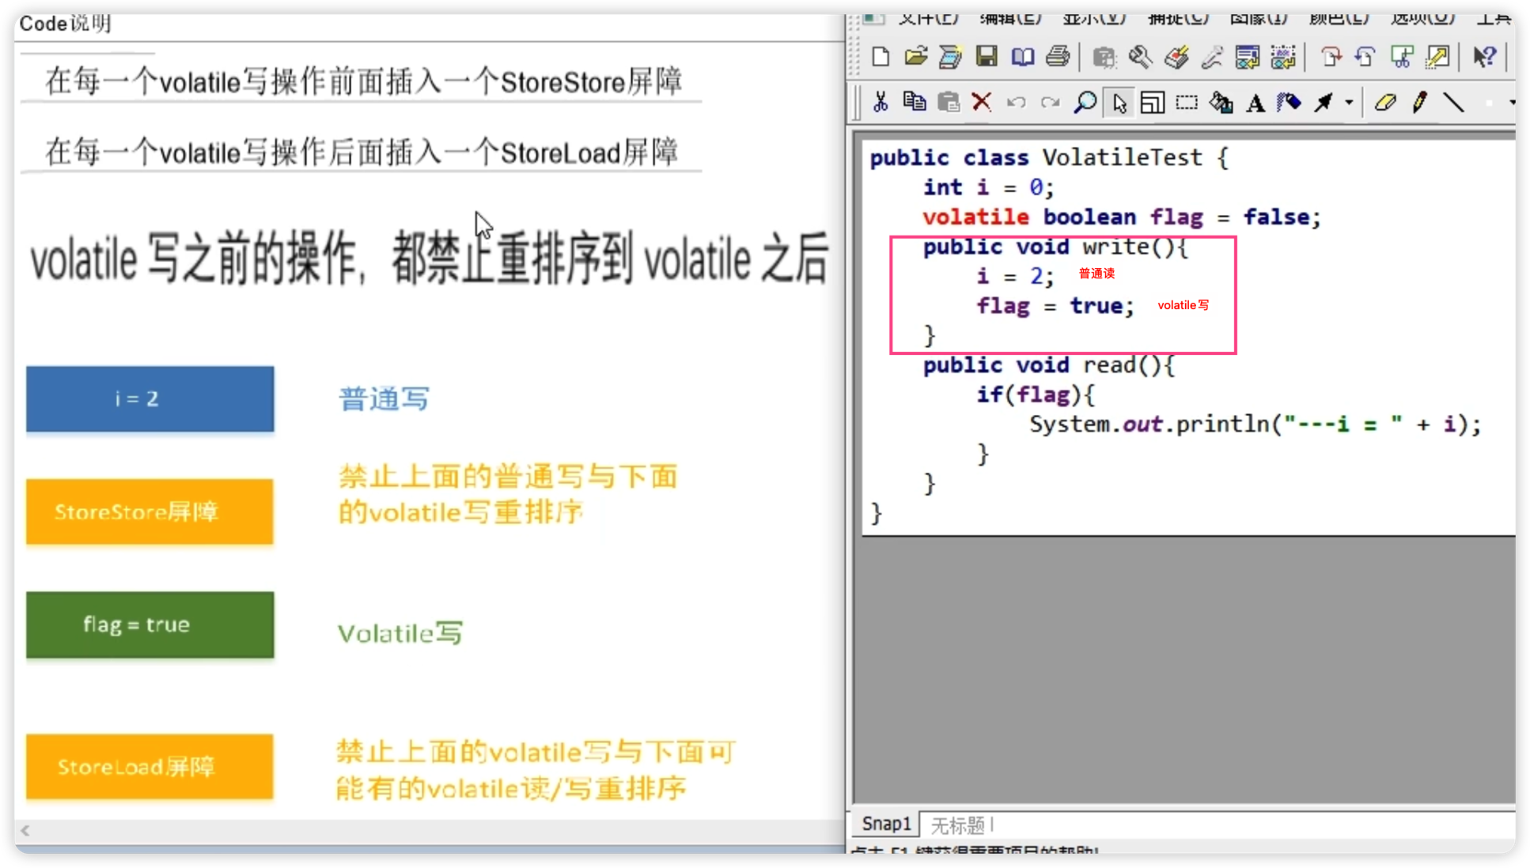Click the 'public class VolatileTest {' code line
The height and width of the screenshot is (868, 1530).
(1049, 157)
